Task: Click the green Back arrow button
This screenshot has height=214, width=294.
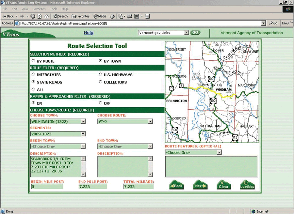Action: tap(176, 185)
